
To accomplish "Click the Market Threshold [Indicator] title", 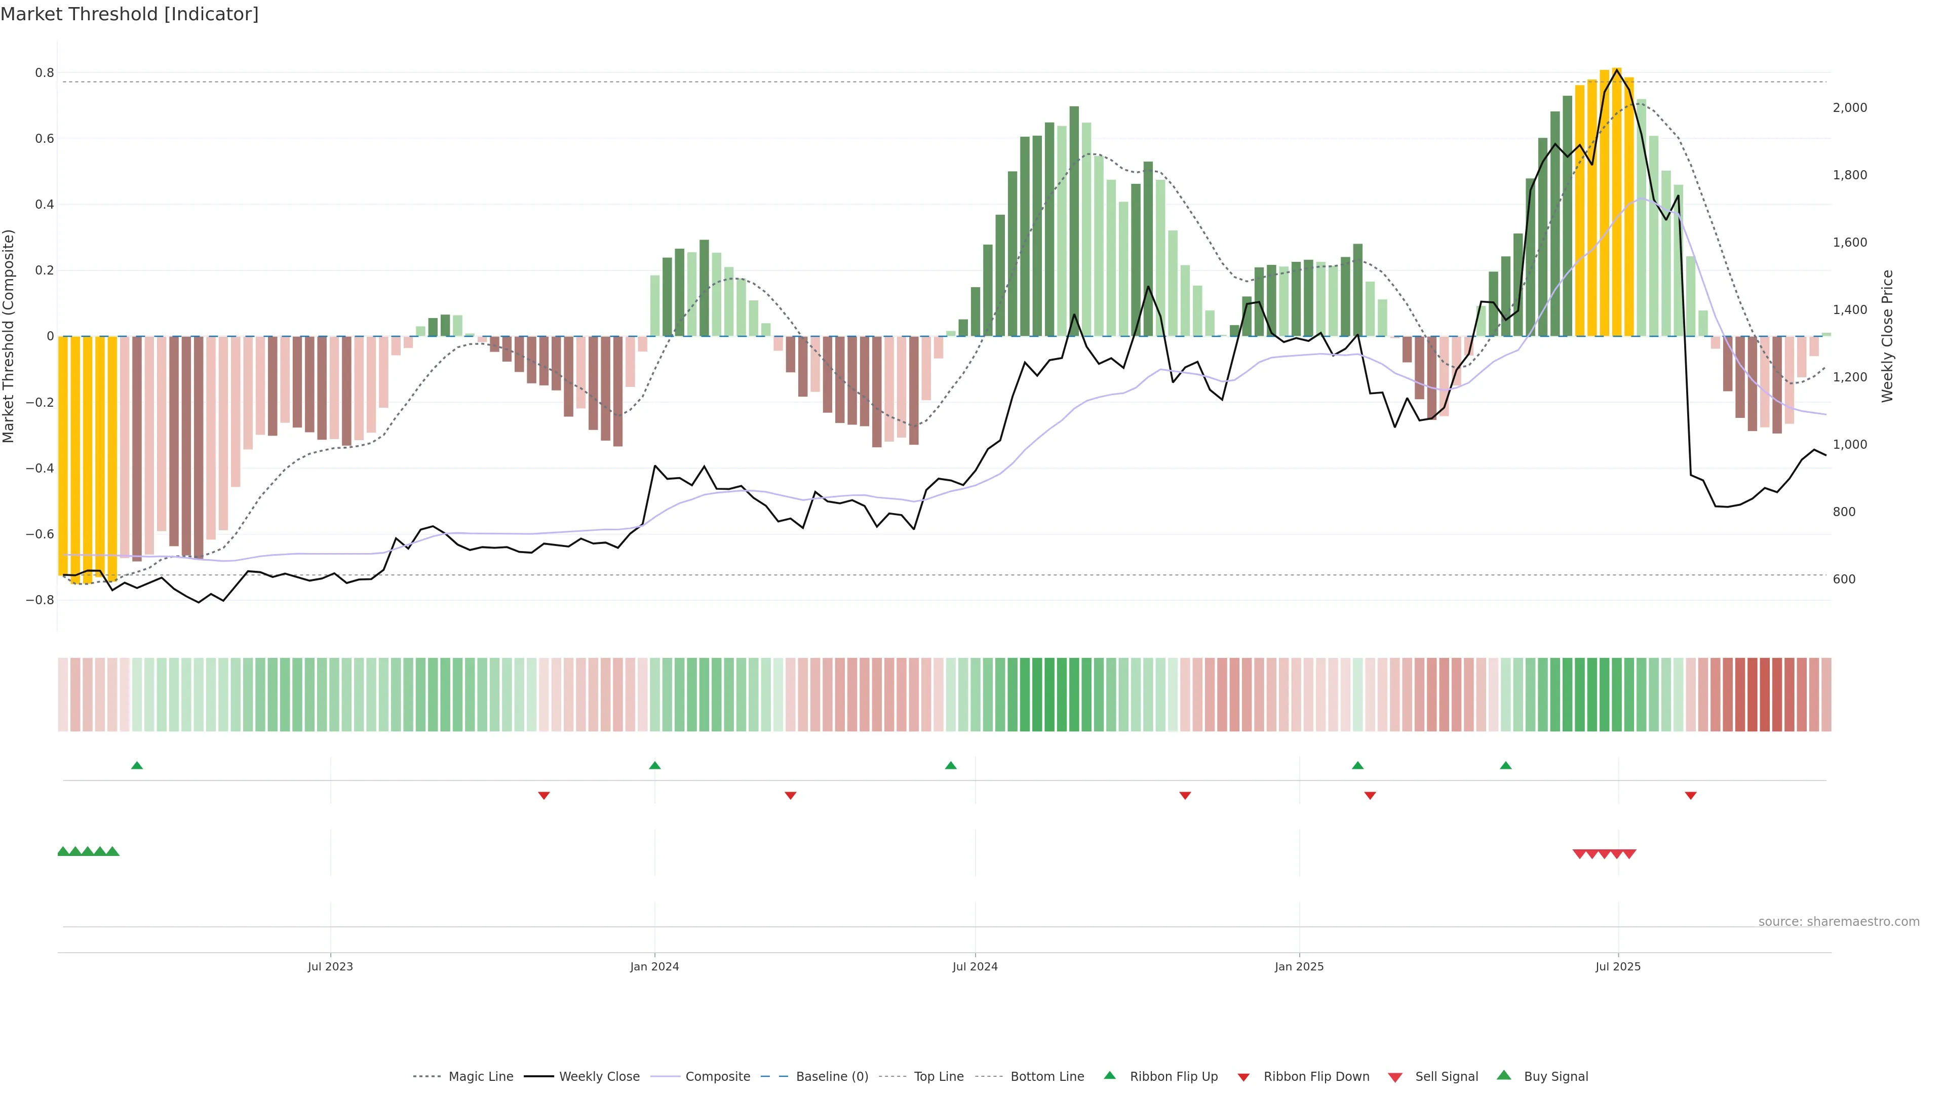I will (x=129, y=14).
